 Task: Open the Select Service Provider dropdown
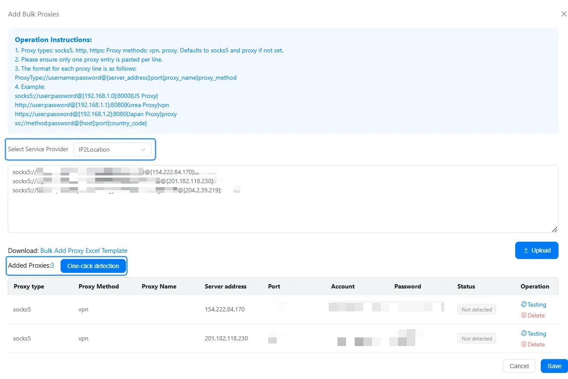coord(112,149)
